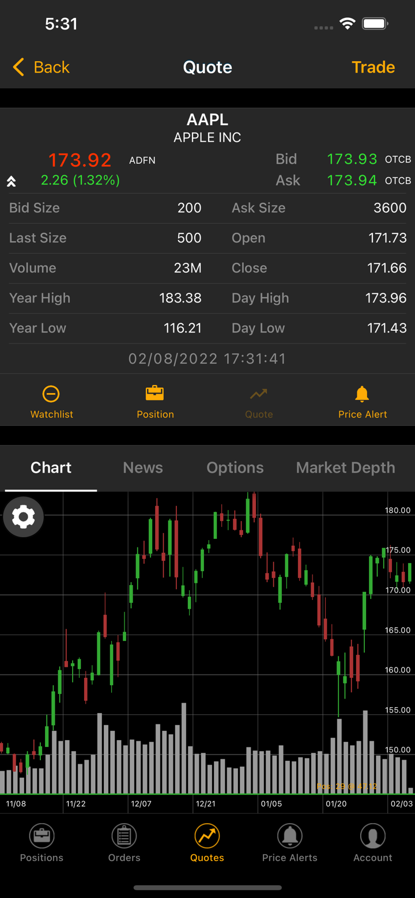Open the Market Depth tab

pyautogui.click(x=345, y=467)
